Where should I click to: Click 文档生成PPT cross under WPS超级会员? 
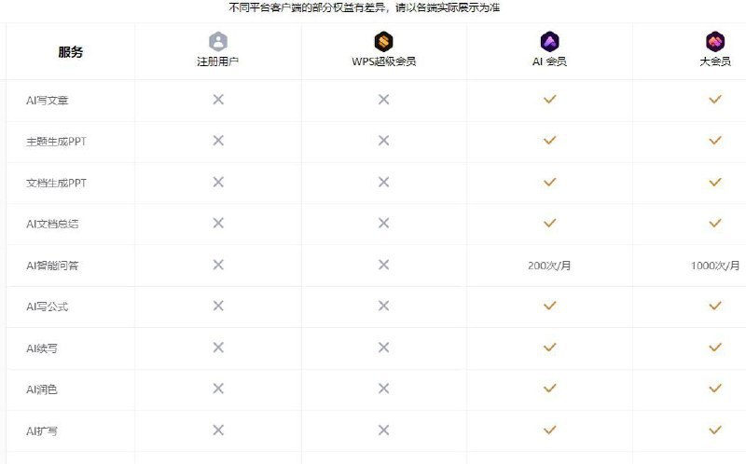383,182
